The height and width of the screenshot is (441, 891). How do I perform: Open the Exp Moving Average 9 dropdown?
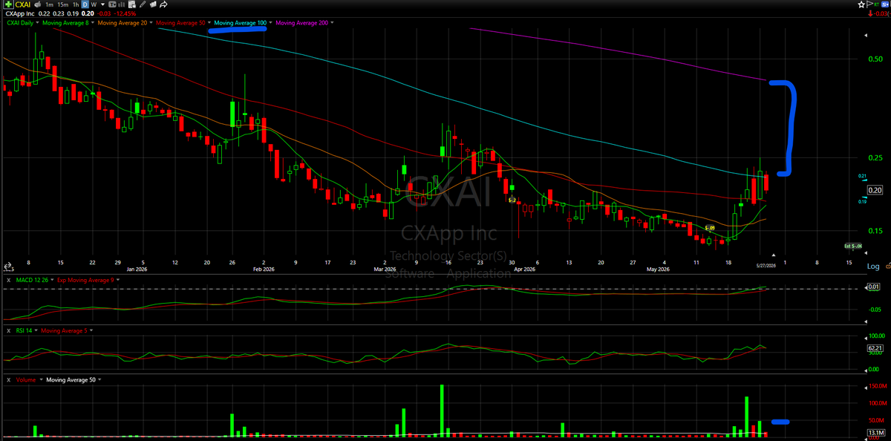(118, 280)
